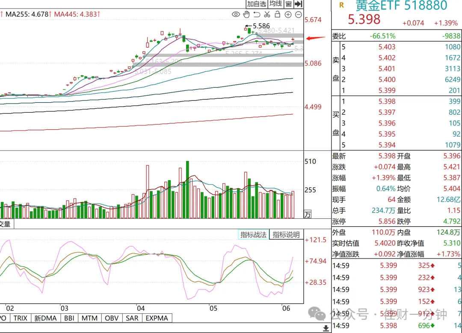Image resolution: width=462 pixels, height=333 pixels.
Task: Zoom out with the circled minus icon
Action: pos(299,15)
